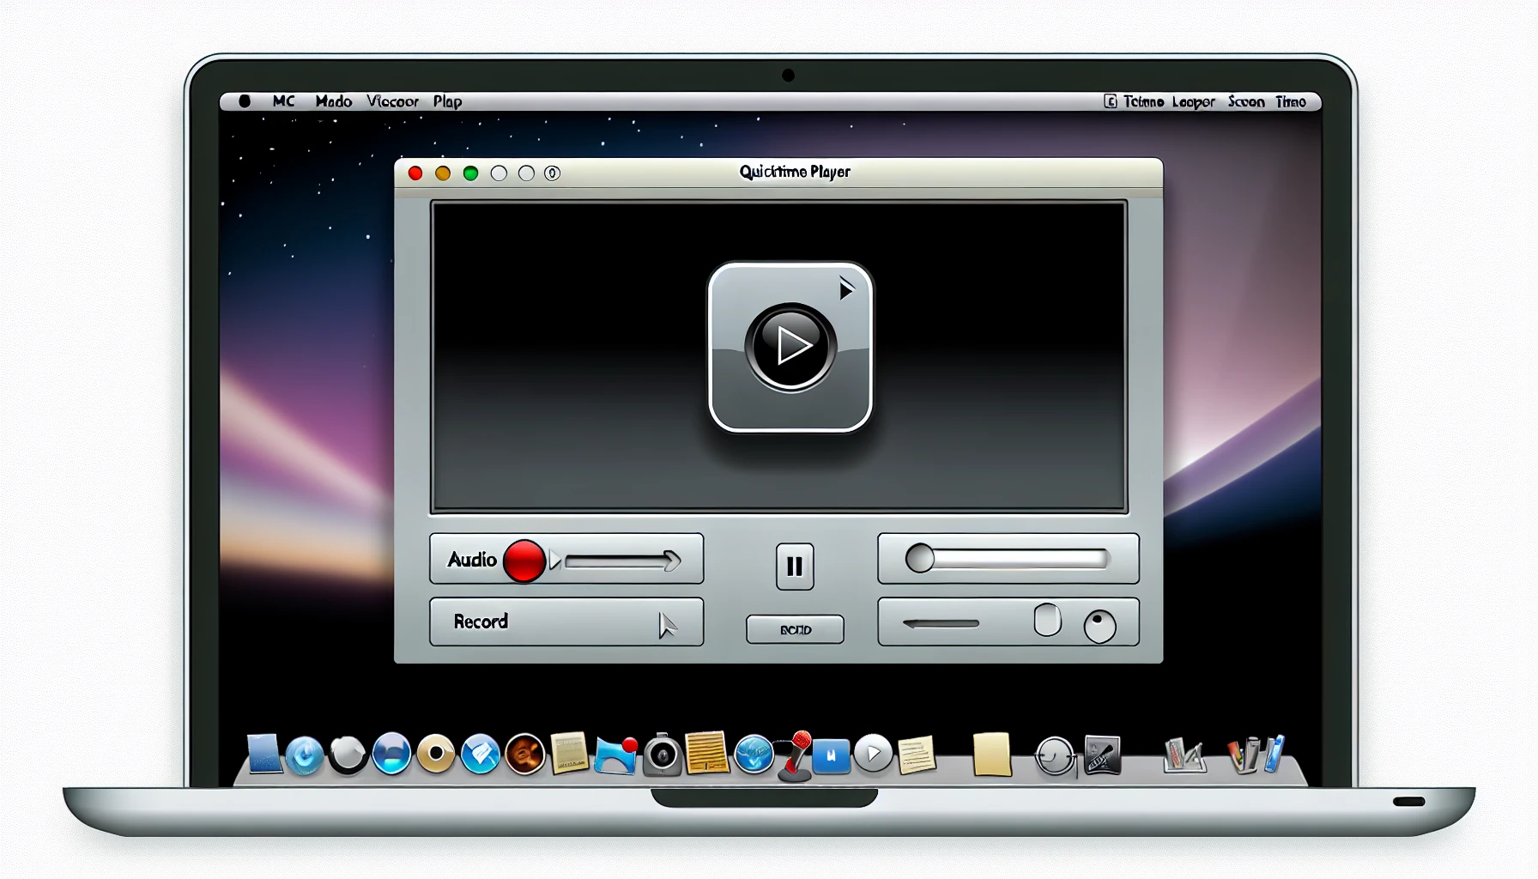The height and width of the screenshot is (879, 1538).
Task: Click the short horizontal slider line in lower-right panel
Action: 941,623
